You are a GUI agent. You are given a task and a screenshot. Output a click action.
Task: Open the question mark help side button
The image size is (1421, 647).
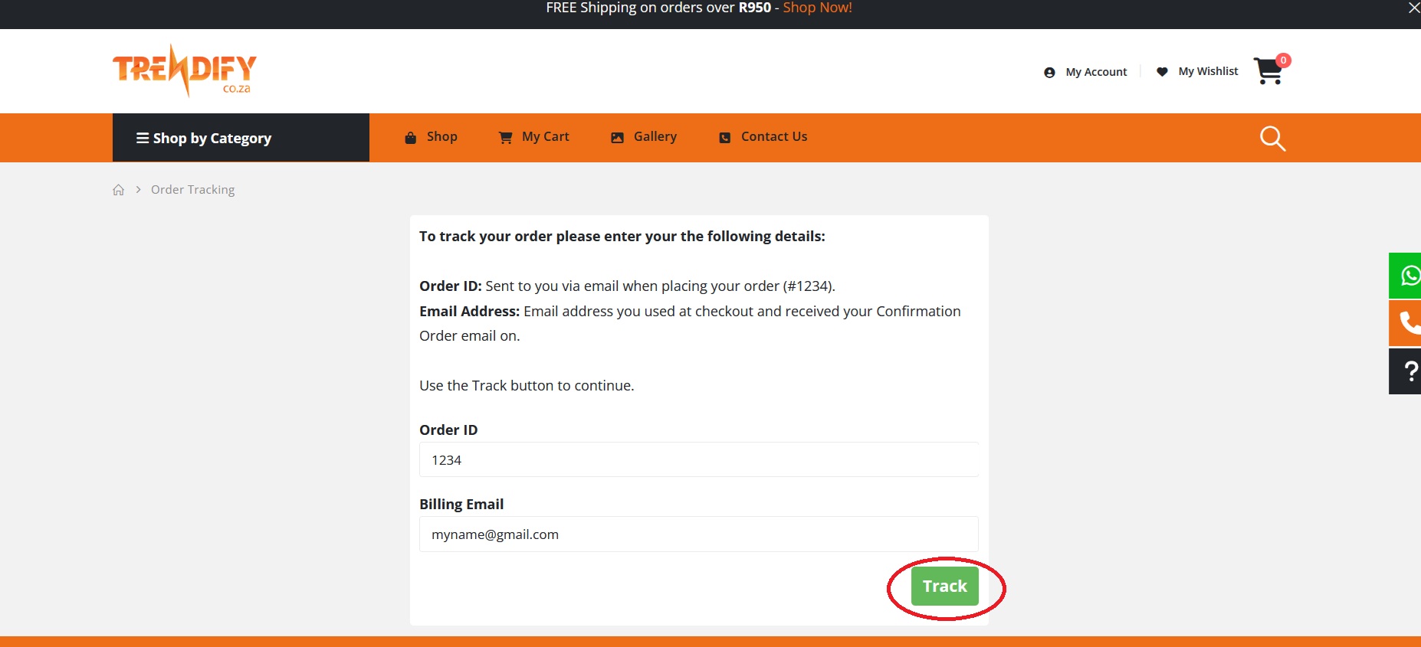click(1407, 371)
